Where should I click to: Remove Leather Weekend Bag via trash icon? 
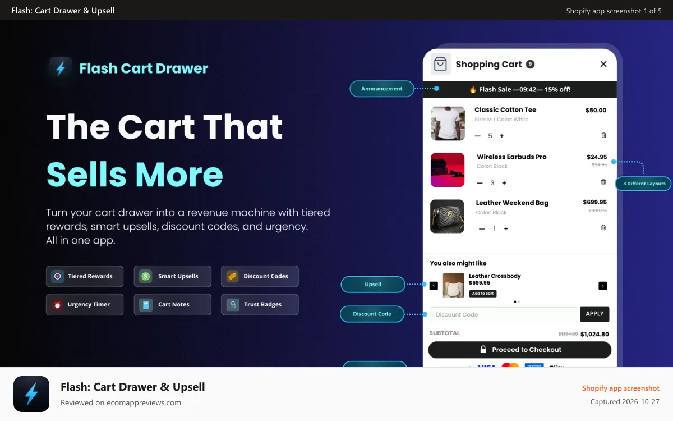click(603, 227)
